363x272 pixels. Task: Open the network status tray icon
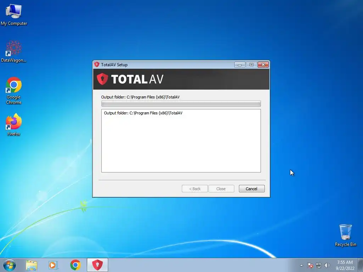tap(319, 265)
